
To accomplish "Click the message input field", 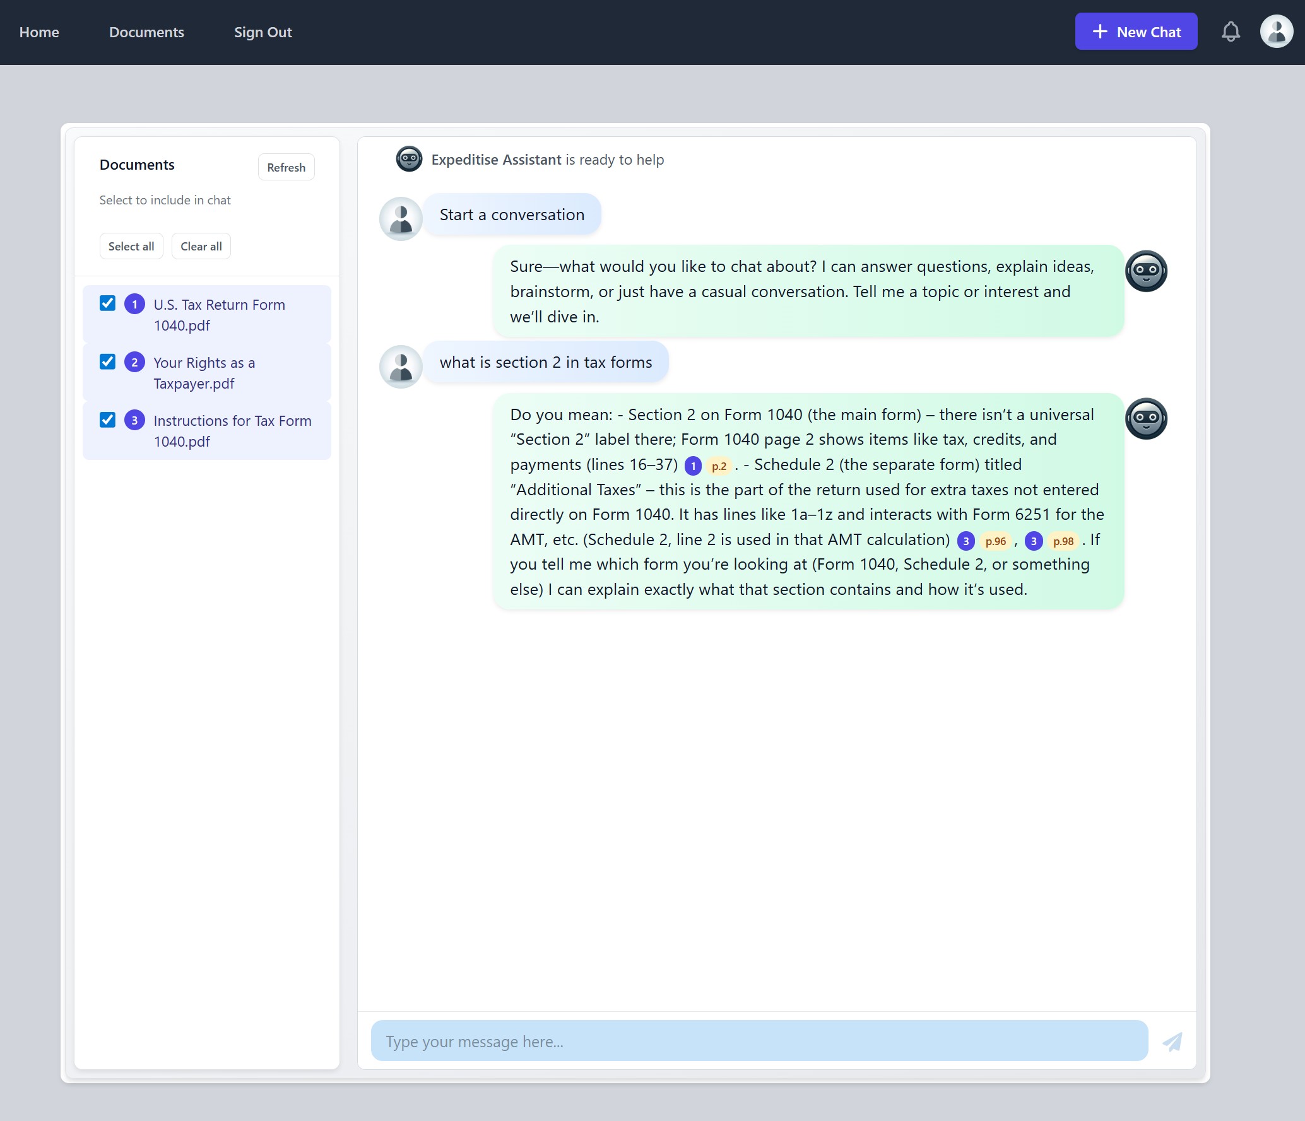I will 757,1041.
